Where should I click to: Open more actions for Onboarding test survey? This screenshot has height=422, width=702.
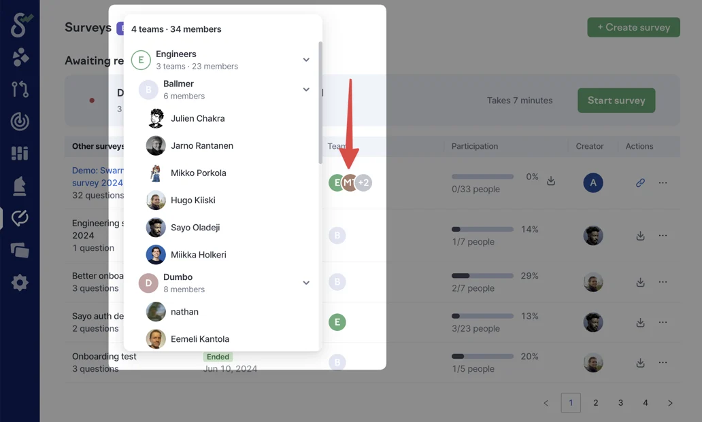click(x=663, y=363)
